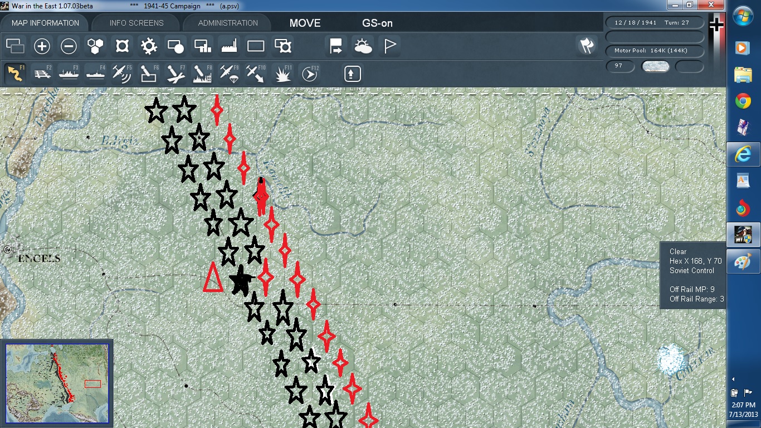Click the date and Turn 27 field
This screenshot has height=428, width=761.
click(655, 23)
